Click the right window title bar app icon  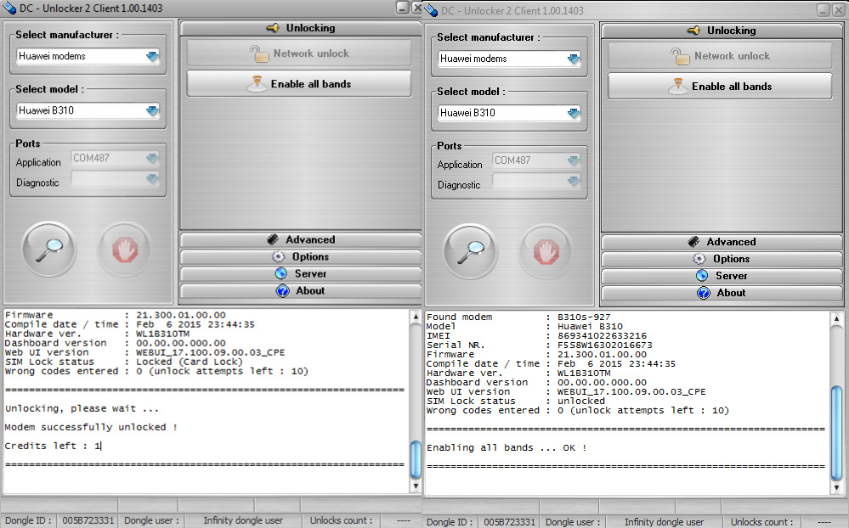[431, 9]
